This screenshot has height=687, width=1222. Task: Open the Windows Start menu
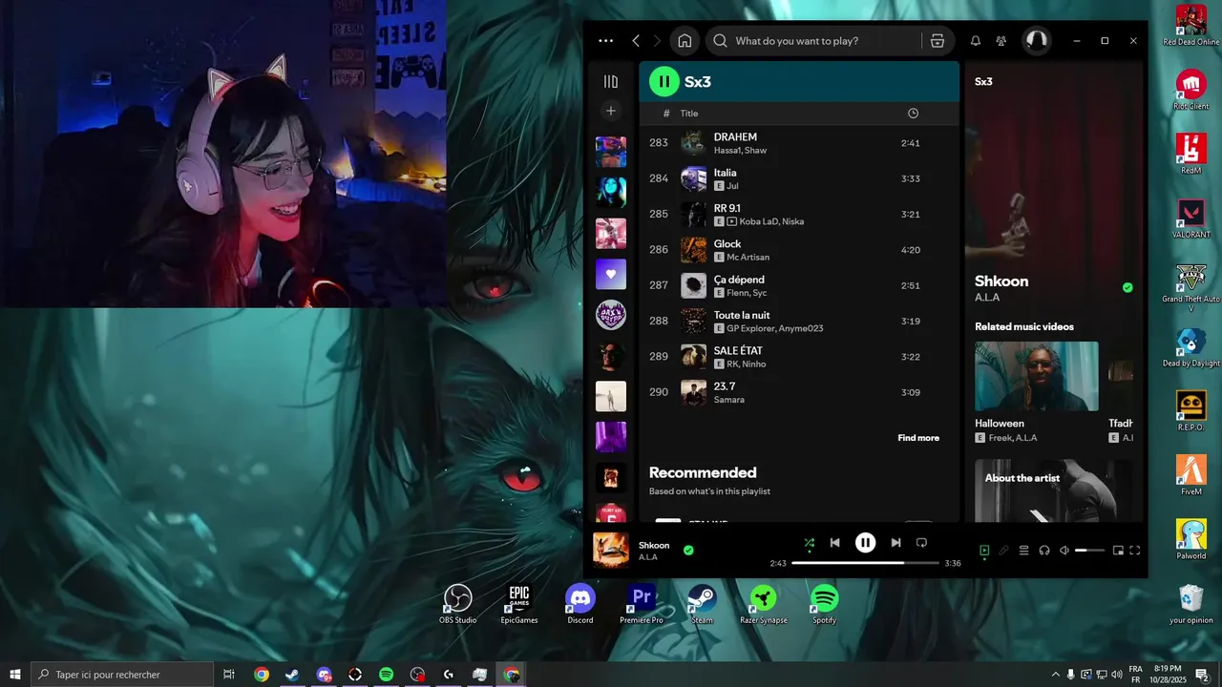[15, 675]
